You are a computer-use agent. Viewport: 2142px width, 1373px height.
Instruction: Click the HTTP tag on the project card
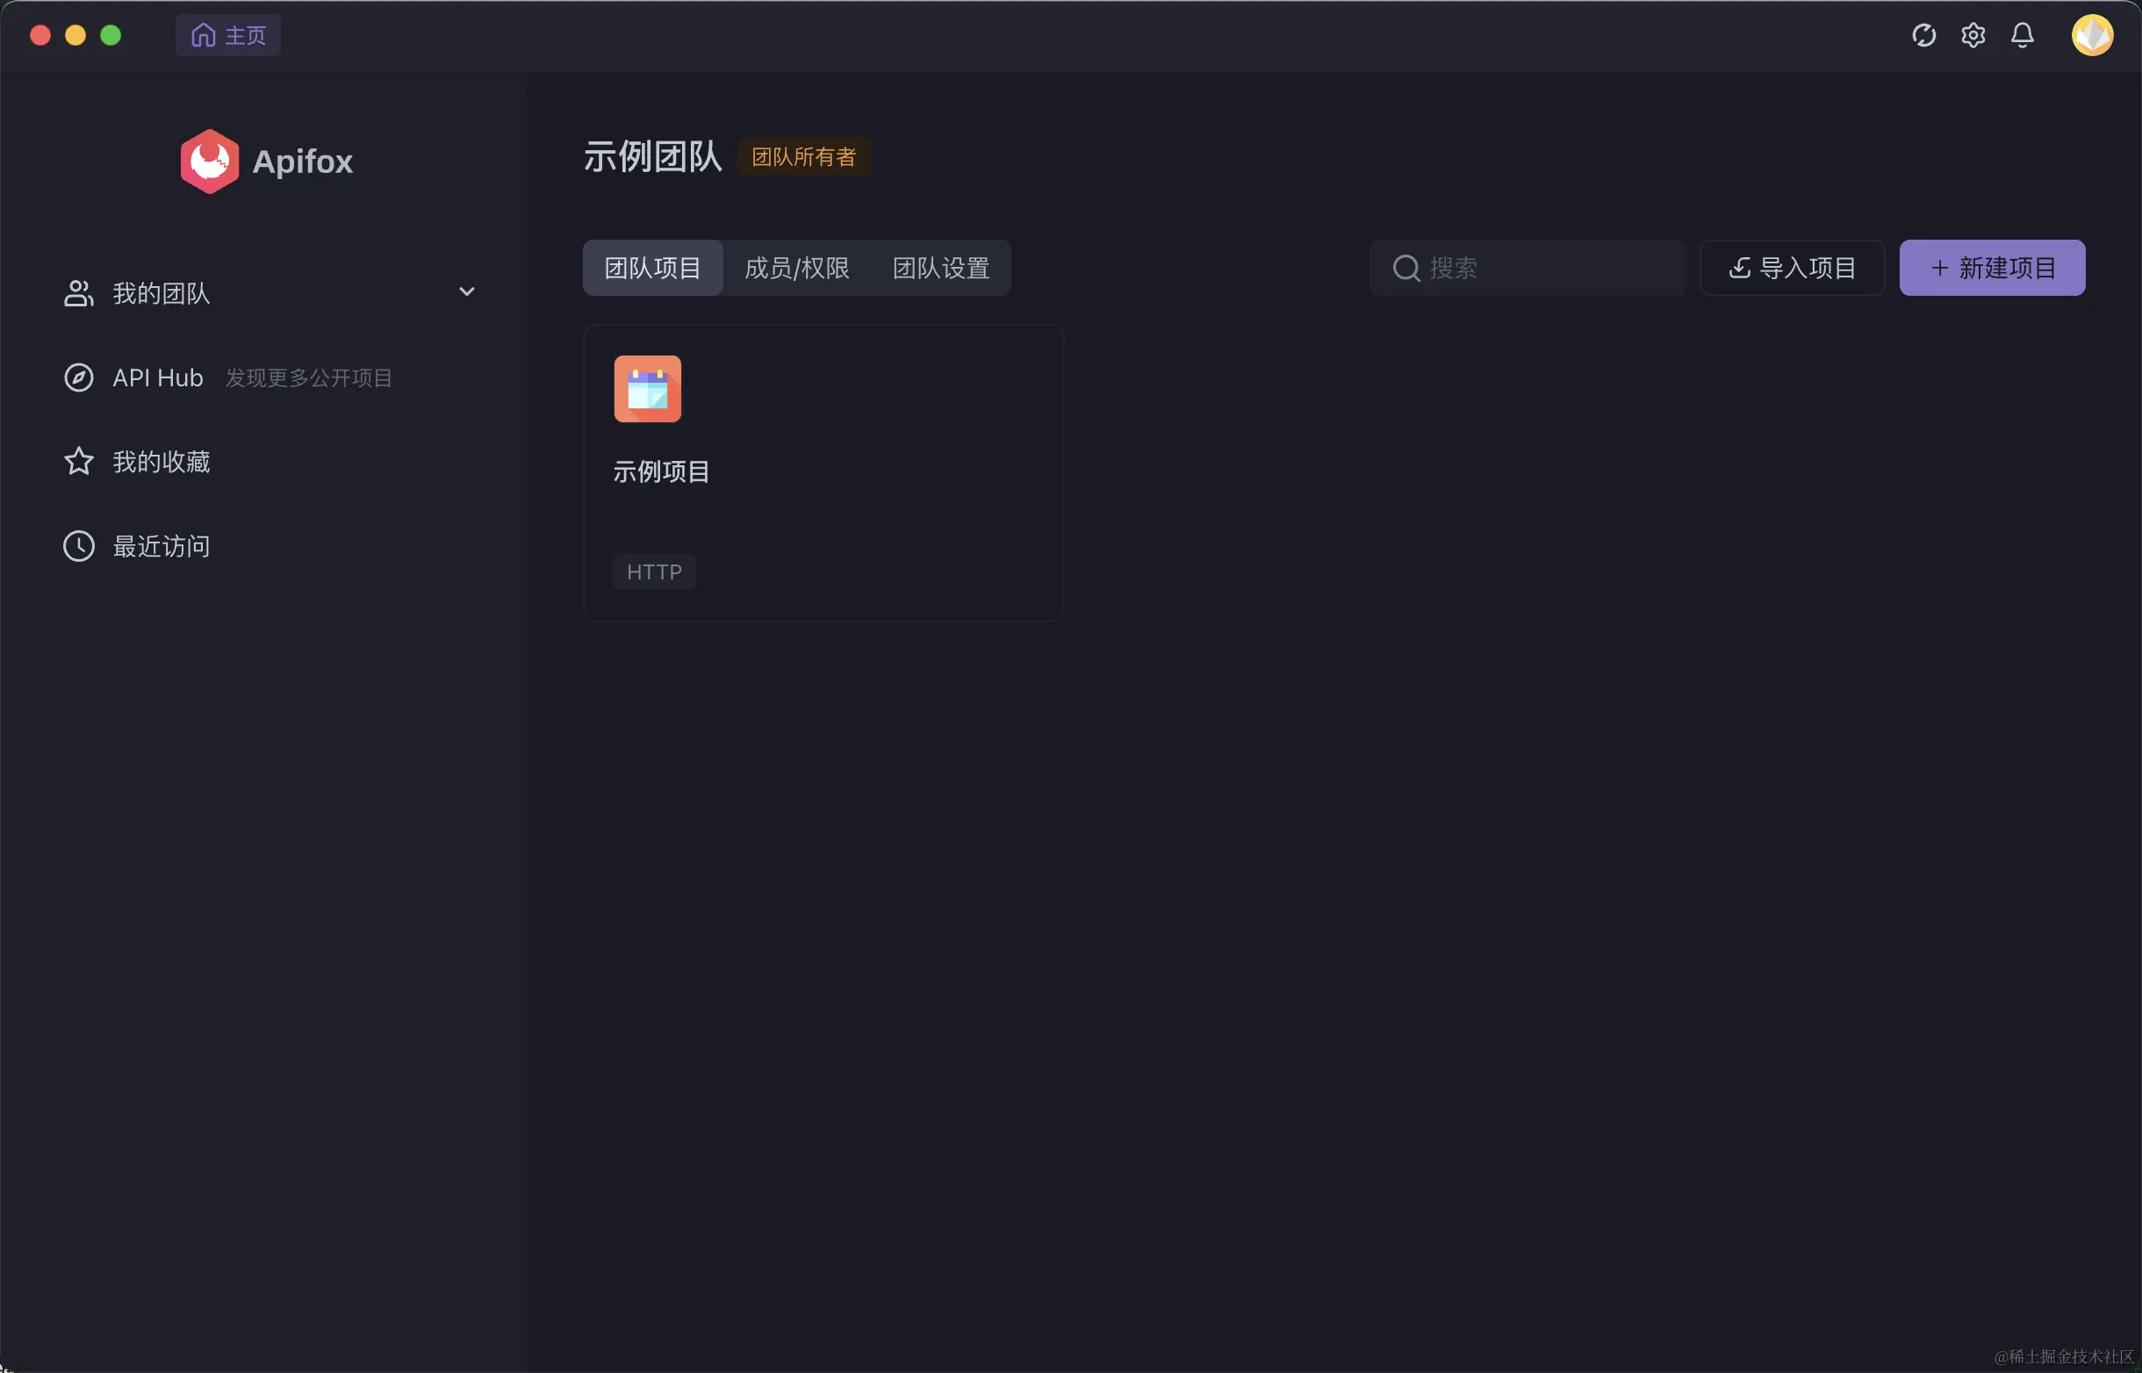(653, 571)
